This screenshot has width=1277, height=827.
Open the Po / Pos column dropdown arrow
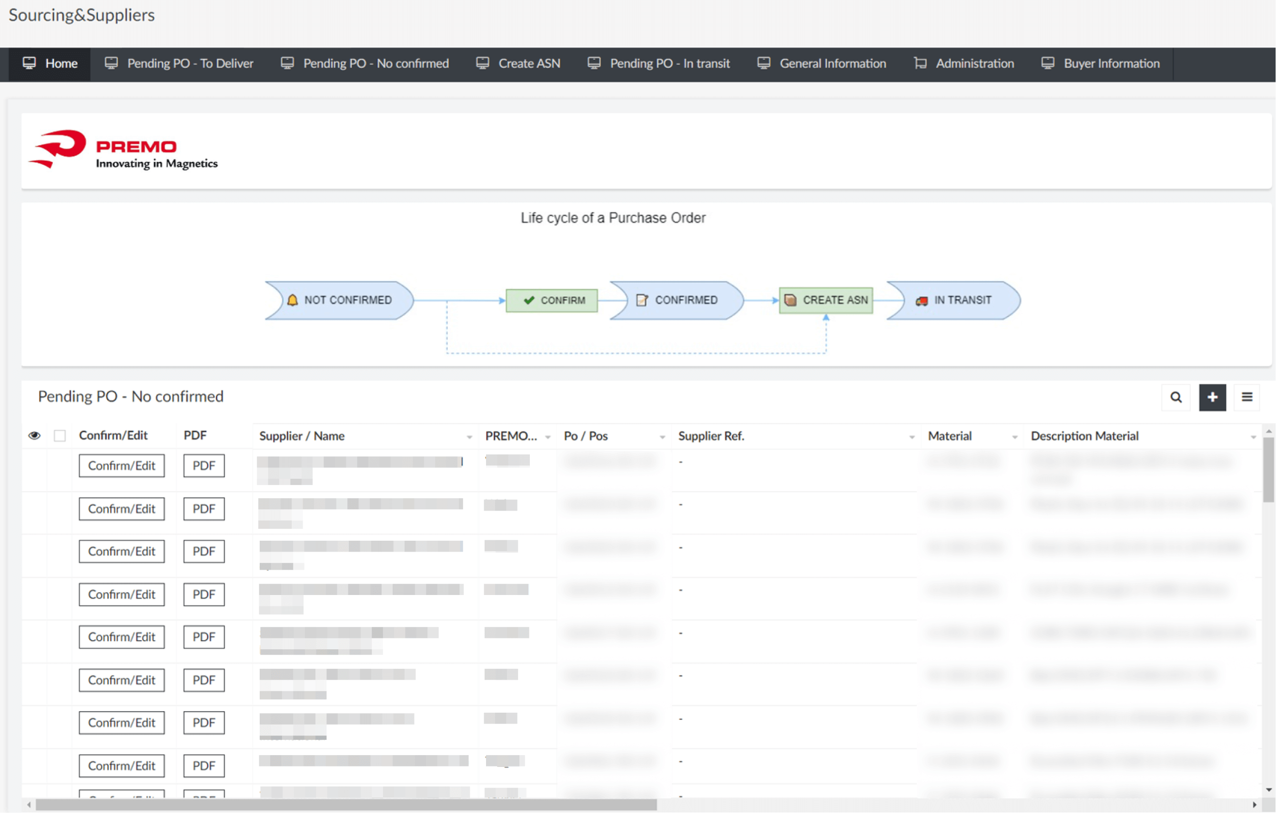tap(661, 437)
